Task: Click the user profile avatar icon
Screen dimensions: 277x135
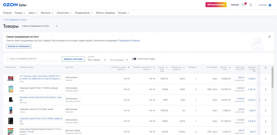Action: tap(243, 5)
